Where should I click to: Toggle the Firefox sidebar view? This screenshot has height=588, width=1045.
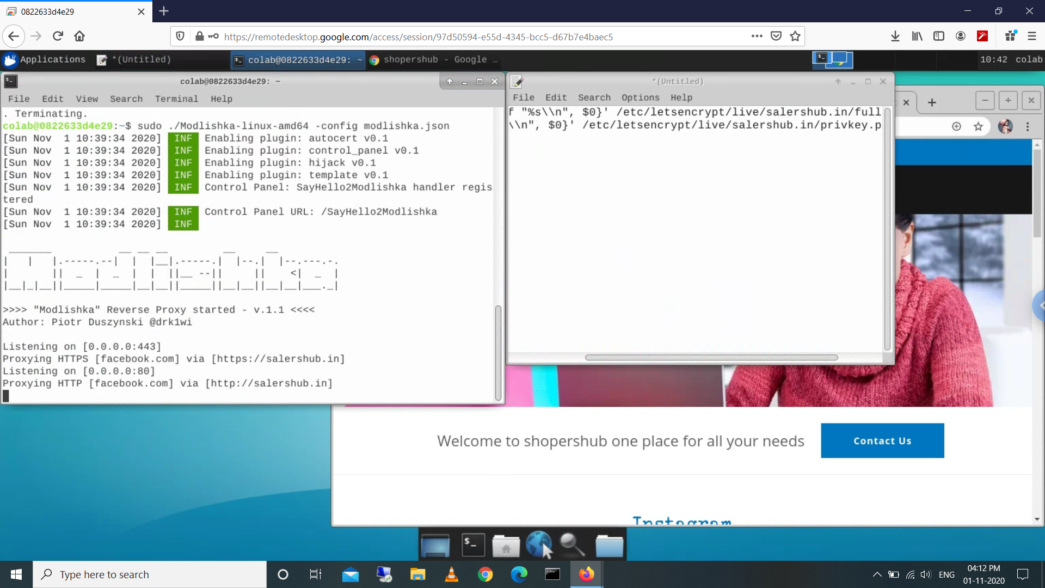[939, 36]
